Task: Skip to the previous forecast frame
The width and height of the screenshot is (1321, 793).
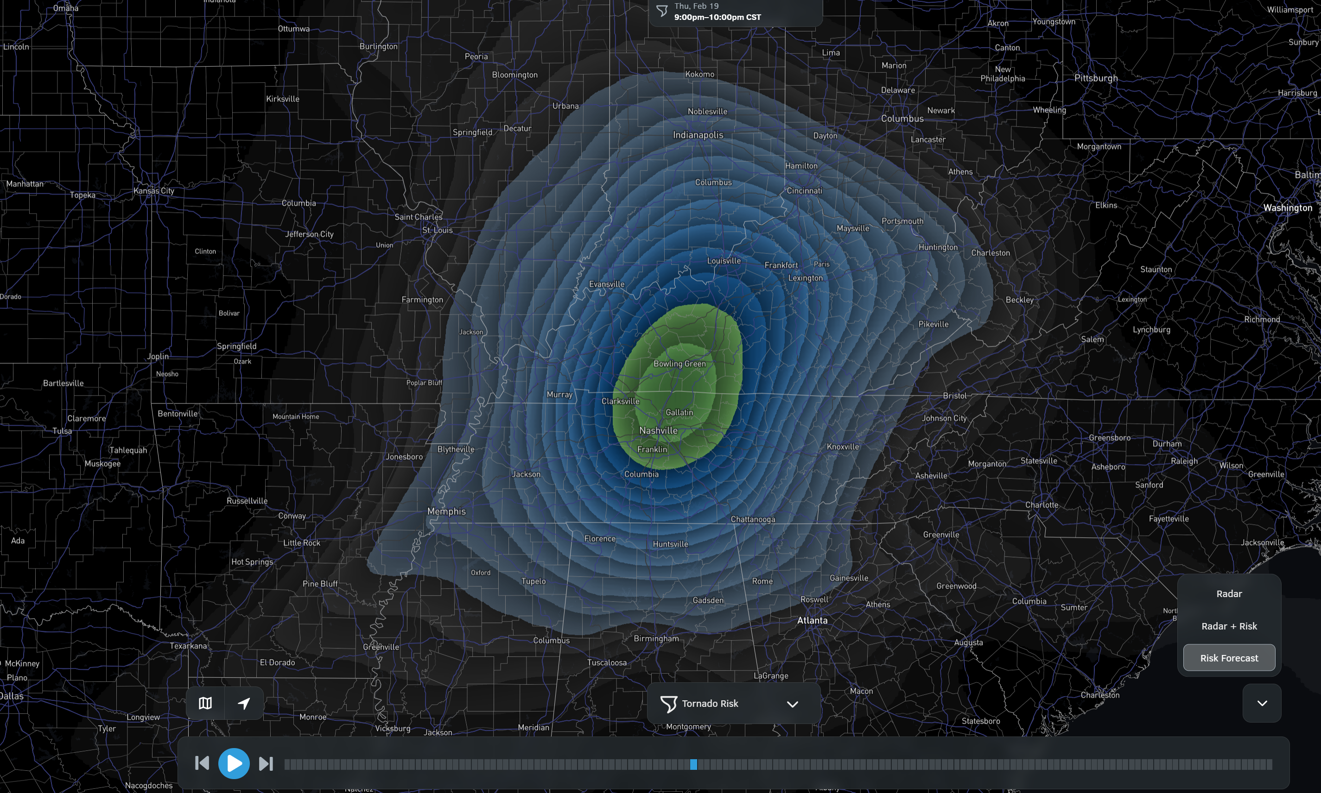Action: coord(202,763)
